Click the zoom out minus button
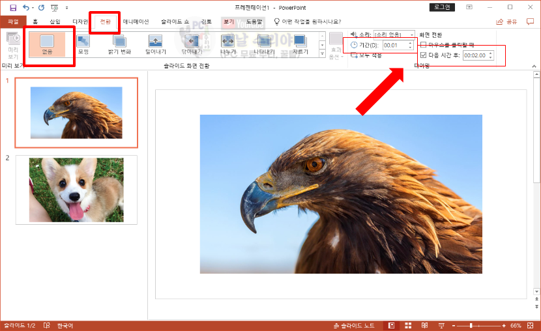This screenshot has height=331, width=541. pyautogui.click(x=454, y=326)
